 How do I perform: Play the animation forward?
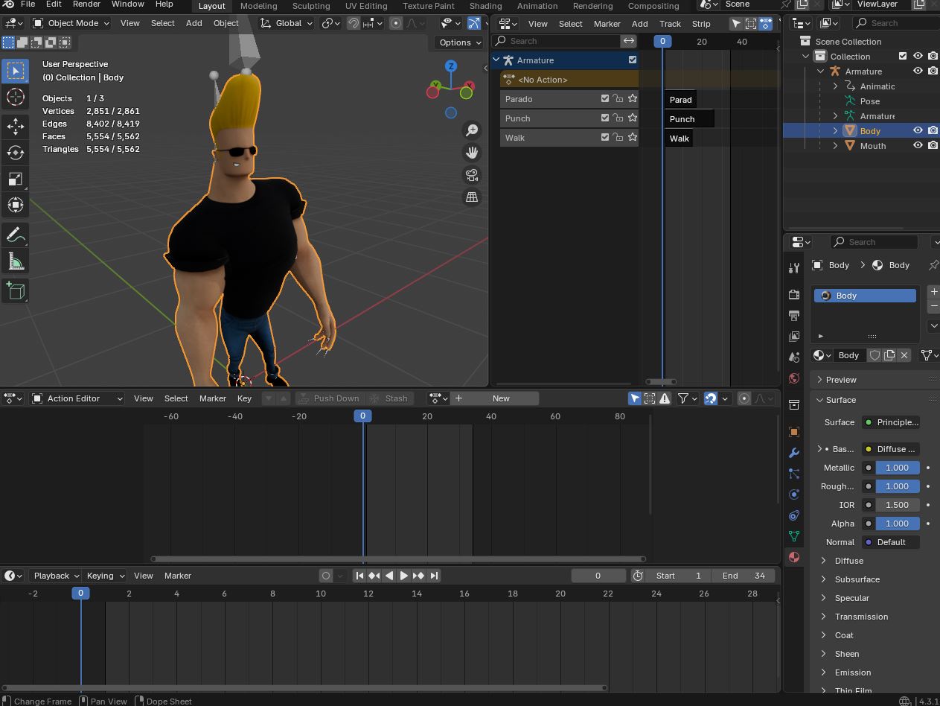[x=403, y=576]
